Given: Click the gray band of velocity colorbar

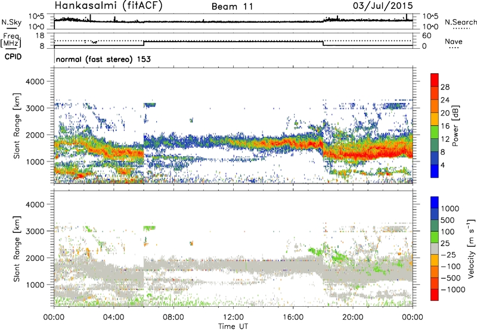Looking at the screenshot, I should coord(435,248).
